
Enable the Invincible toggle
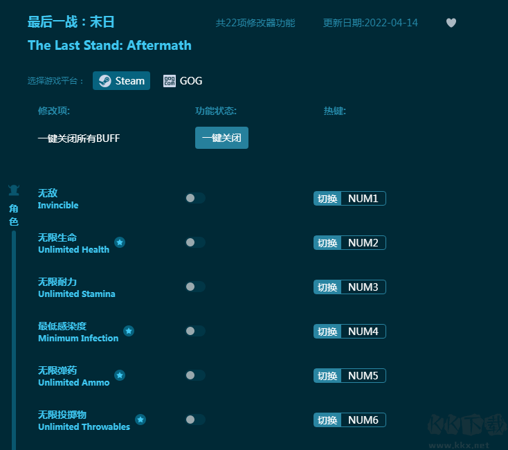pyautogui.click(x=195, y=198)
